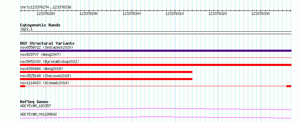Click the 3q21.1 cytogenetic band bar
This screenshot has width=301, height=122.
156,33
